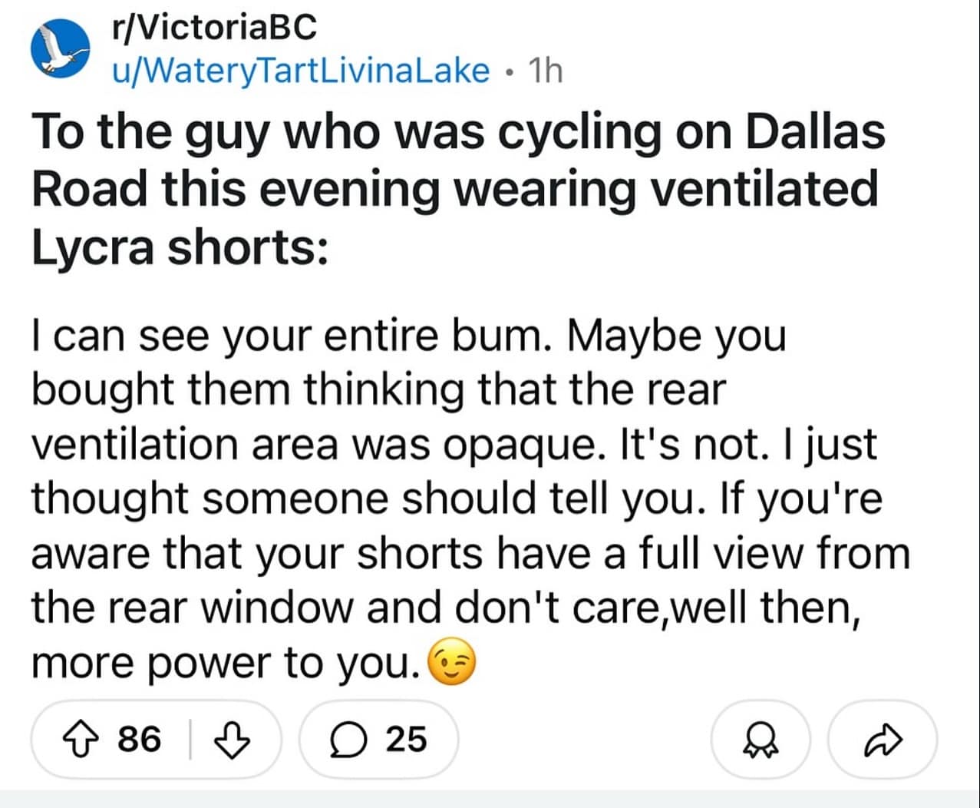
Task: Visit u/WateryTartLivinaLake's profile
Action: tap(299, 70)
